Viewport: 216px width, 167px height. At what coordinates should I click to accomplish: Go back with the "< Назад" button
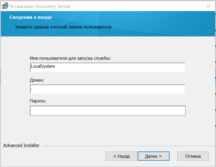[x=121, y=156]
